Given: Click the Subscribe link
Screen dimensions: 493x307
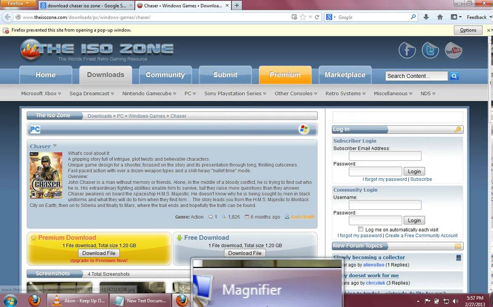Looking at the screenshot, I should 421,179.
